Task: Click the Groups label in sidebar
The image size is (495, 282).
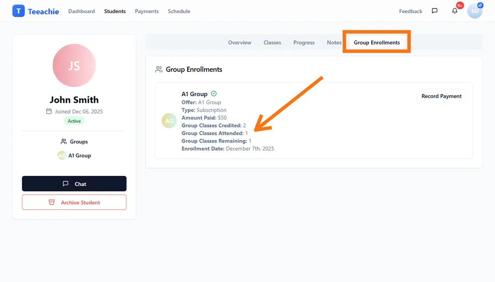Action: [x=79, y=142]
